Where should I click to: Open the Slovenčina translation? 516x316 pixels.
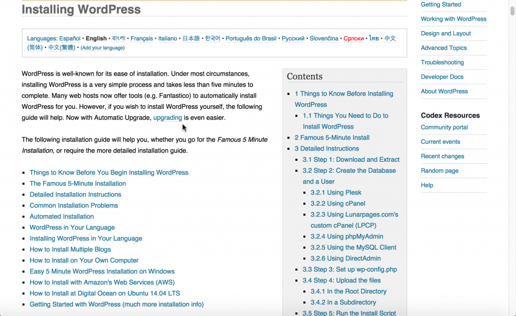coord(324,38)
